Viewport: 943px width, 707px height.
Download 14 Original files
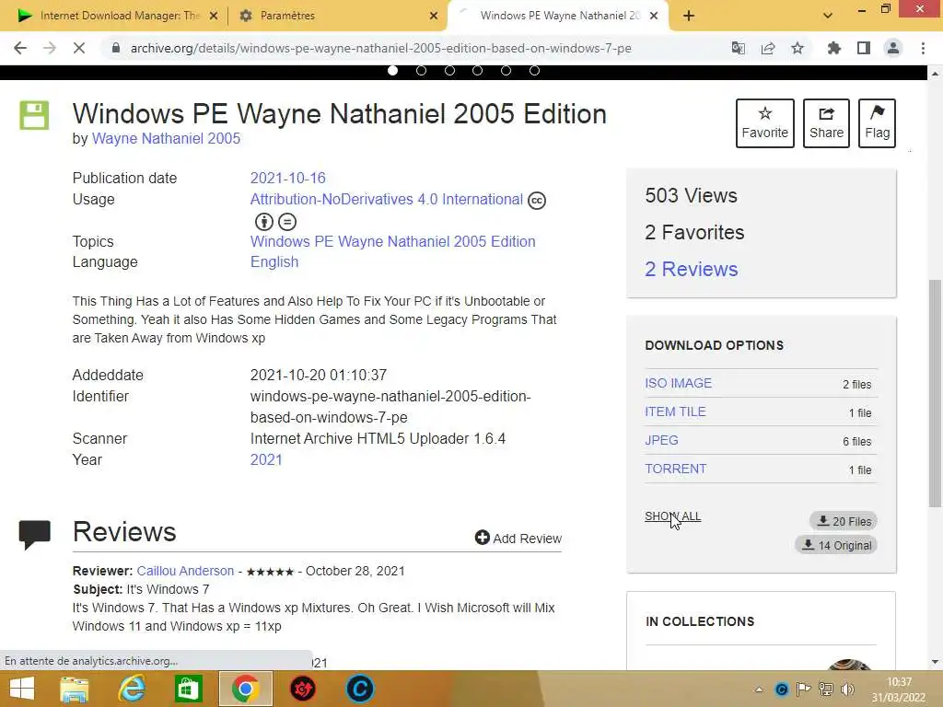836,545
